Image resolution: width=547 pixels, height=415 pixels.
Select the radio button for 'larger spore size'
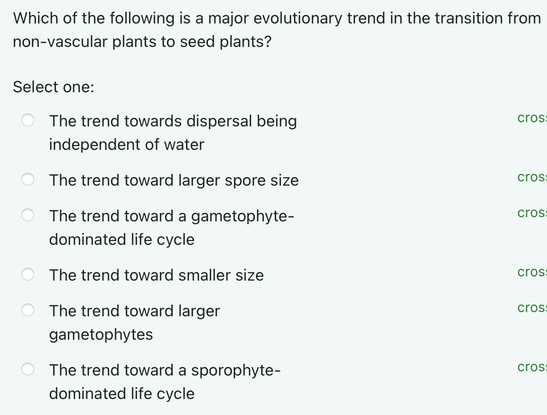(x=28, y=180)
